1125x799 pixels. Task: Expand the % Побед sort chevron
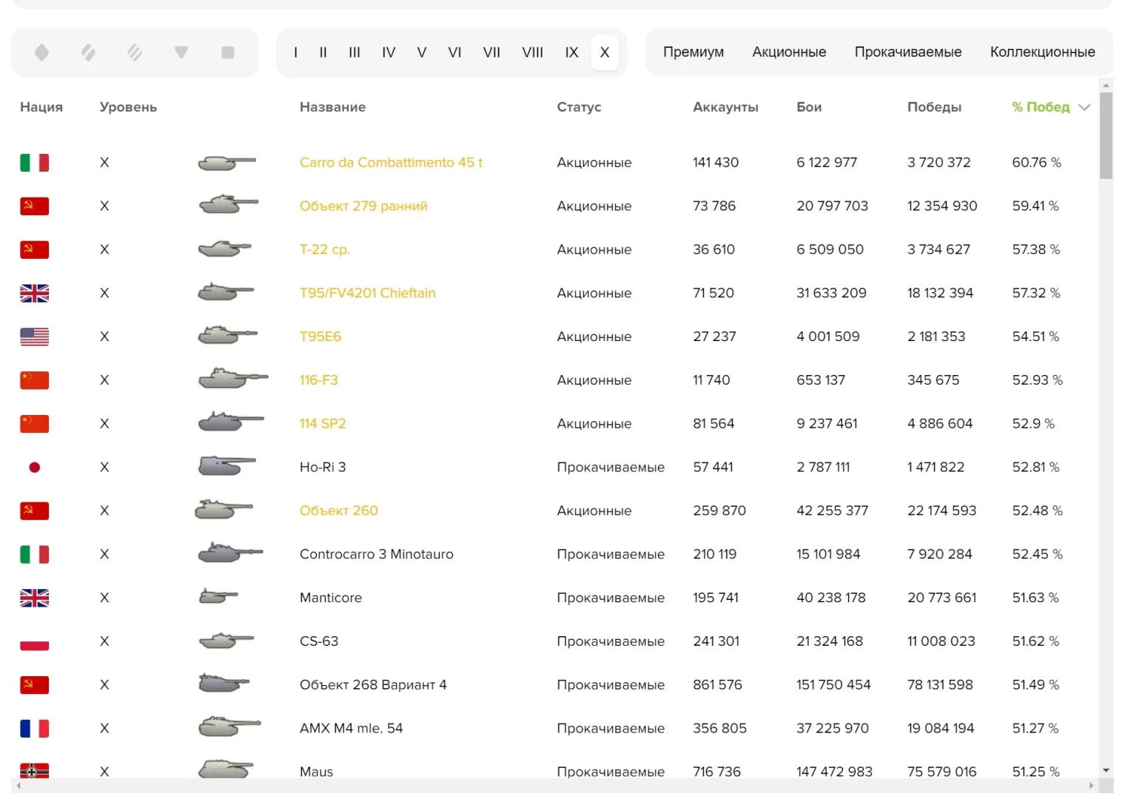click(1084, 107)
